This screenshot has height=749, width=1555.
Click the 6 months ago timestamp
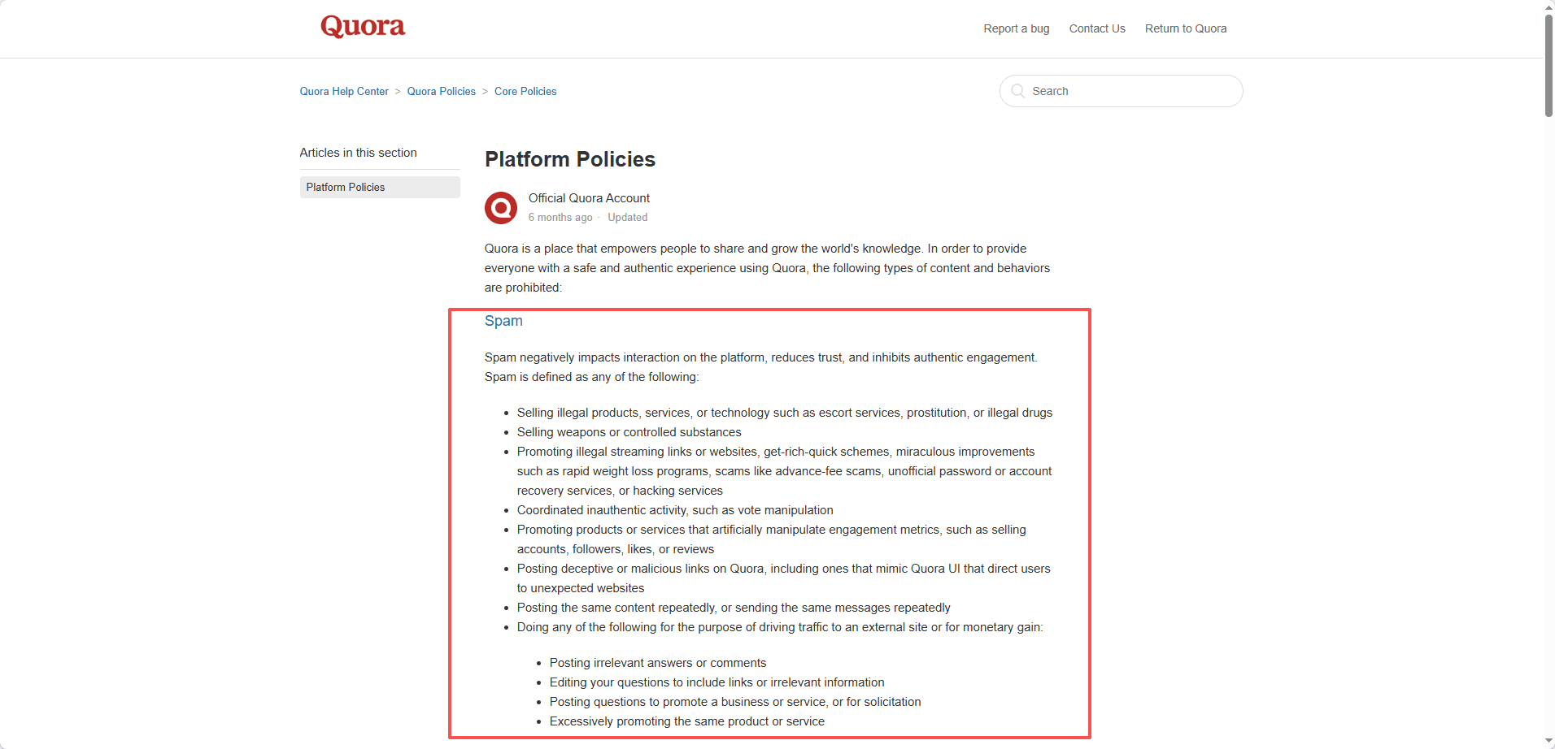coord(560,218)
